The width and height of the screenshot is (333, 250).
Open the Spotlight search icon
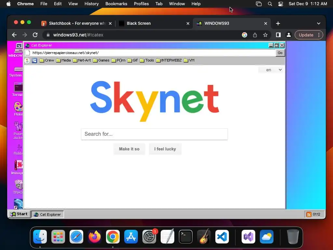tap(270, 4)
